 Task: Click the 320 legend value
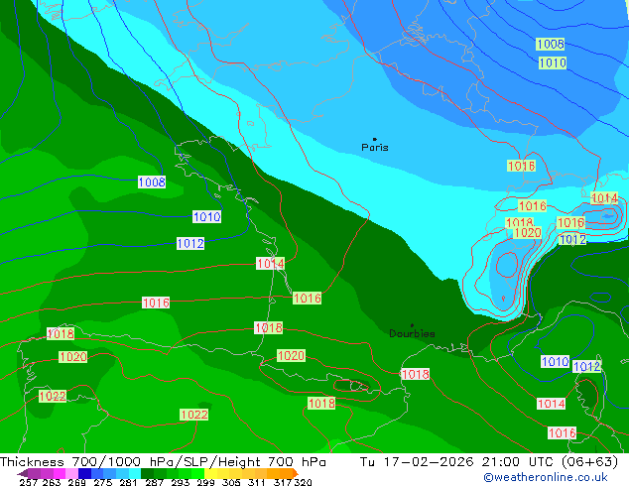[303, 482]
